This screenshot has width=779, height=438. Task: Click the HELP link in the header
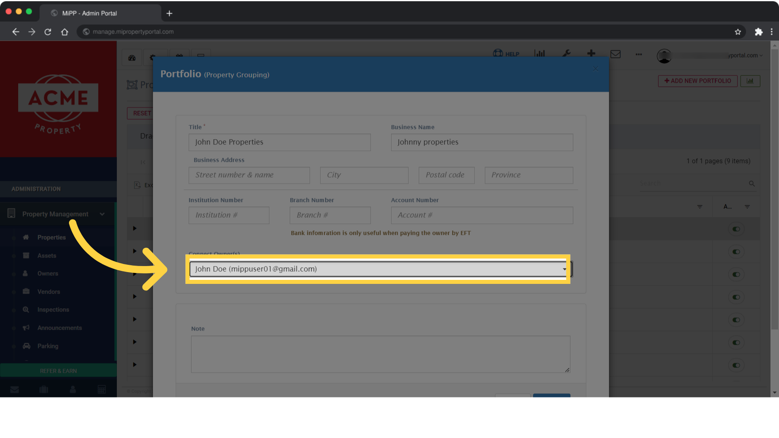(506, 54)
